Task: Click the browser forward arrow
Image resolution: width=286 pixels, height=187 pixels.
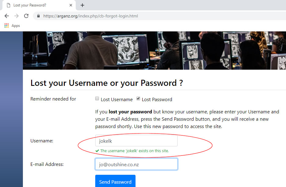Action: click(16, 16)
